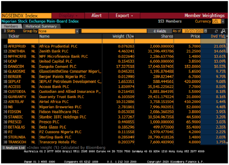This screenshot has height=165, width=229.
Task: Select the CUSTODIA ticker
Action: click(17, 92)
